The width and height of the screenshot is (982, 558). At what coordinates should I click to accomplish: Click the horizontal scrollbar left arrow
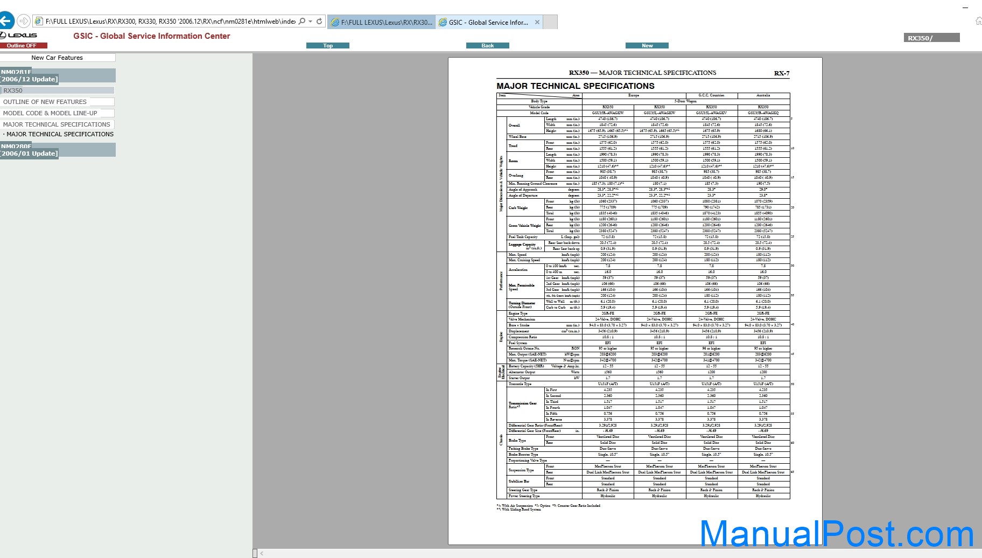coord(262,553)
